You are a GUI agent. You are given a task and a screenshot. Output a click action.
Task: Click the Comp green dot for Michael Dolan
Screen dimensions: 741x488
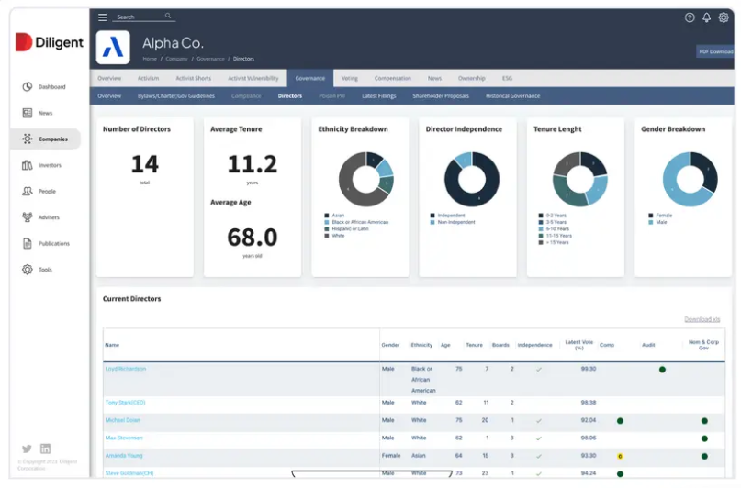click(620, 420)
